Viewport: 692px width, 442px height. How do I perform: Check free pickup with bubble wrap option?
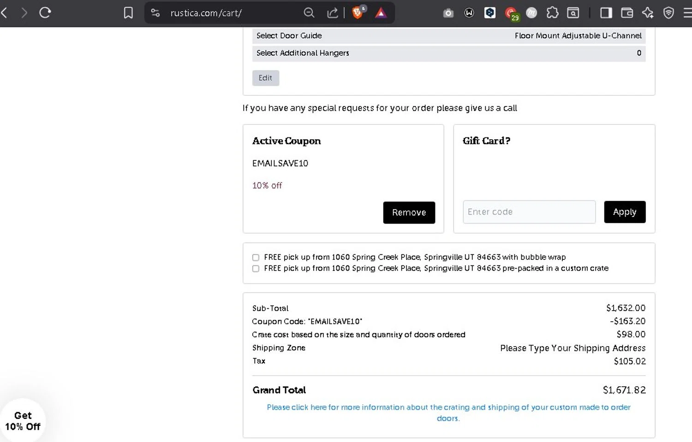tap(256, 258)
